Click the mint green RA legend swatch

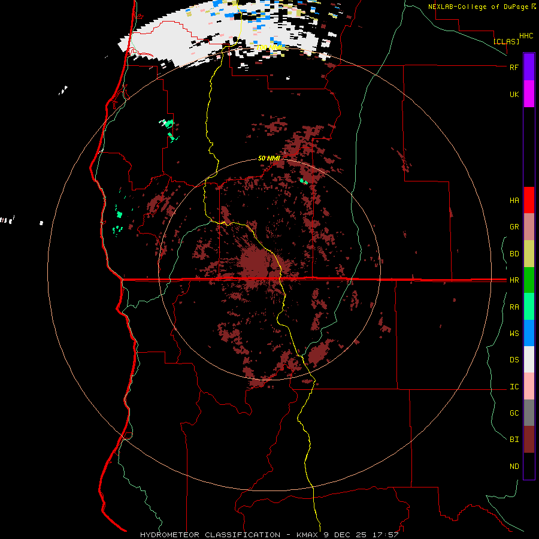tap(529, 307)
